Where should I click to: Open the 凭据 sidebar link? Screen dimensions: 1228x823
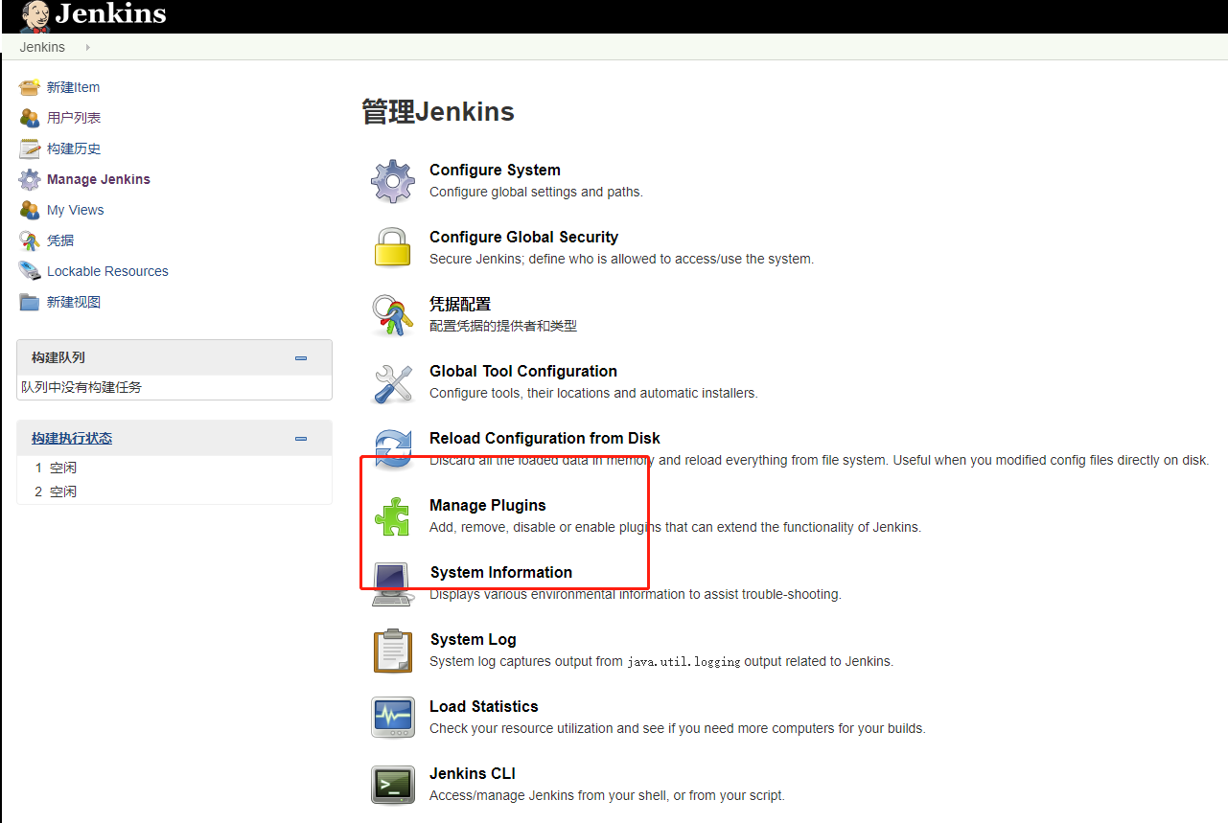pos(60,240)
